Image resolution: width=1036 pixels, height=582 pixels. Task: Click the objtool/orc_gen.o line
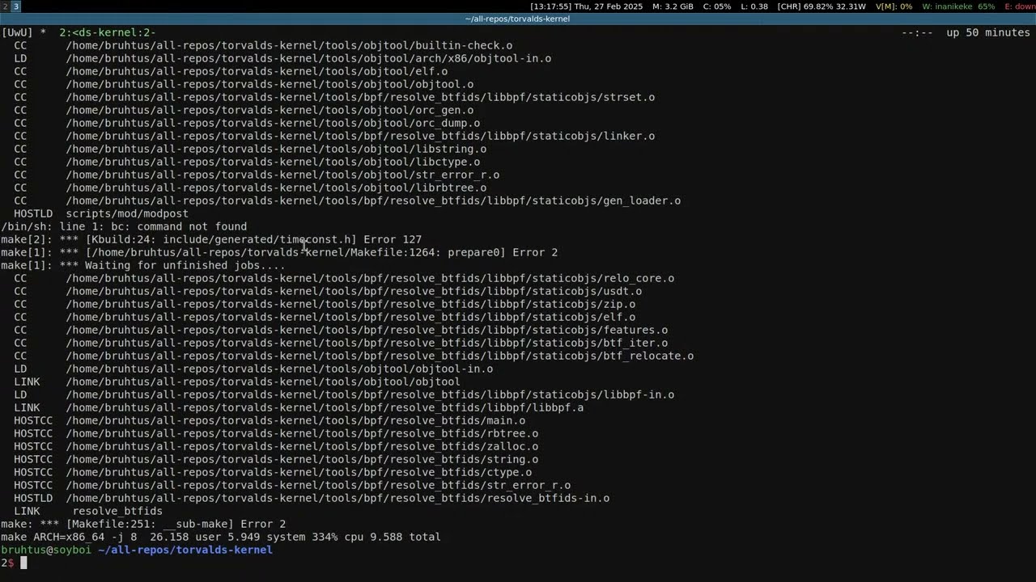(x=244, y=110)
